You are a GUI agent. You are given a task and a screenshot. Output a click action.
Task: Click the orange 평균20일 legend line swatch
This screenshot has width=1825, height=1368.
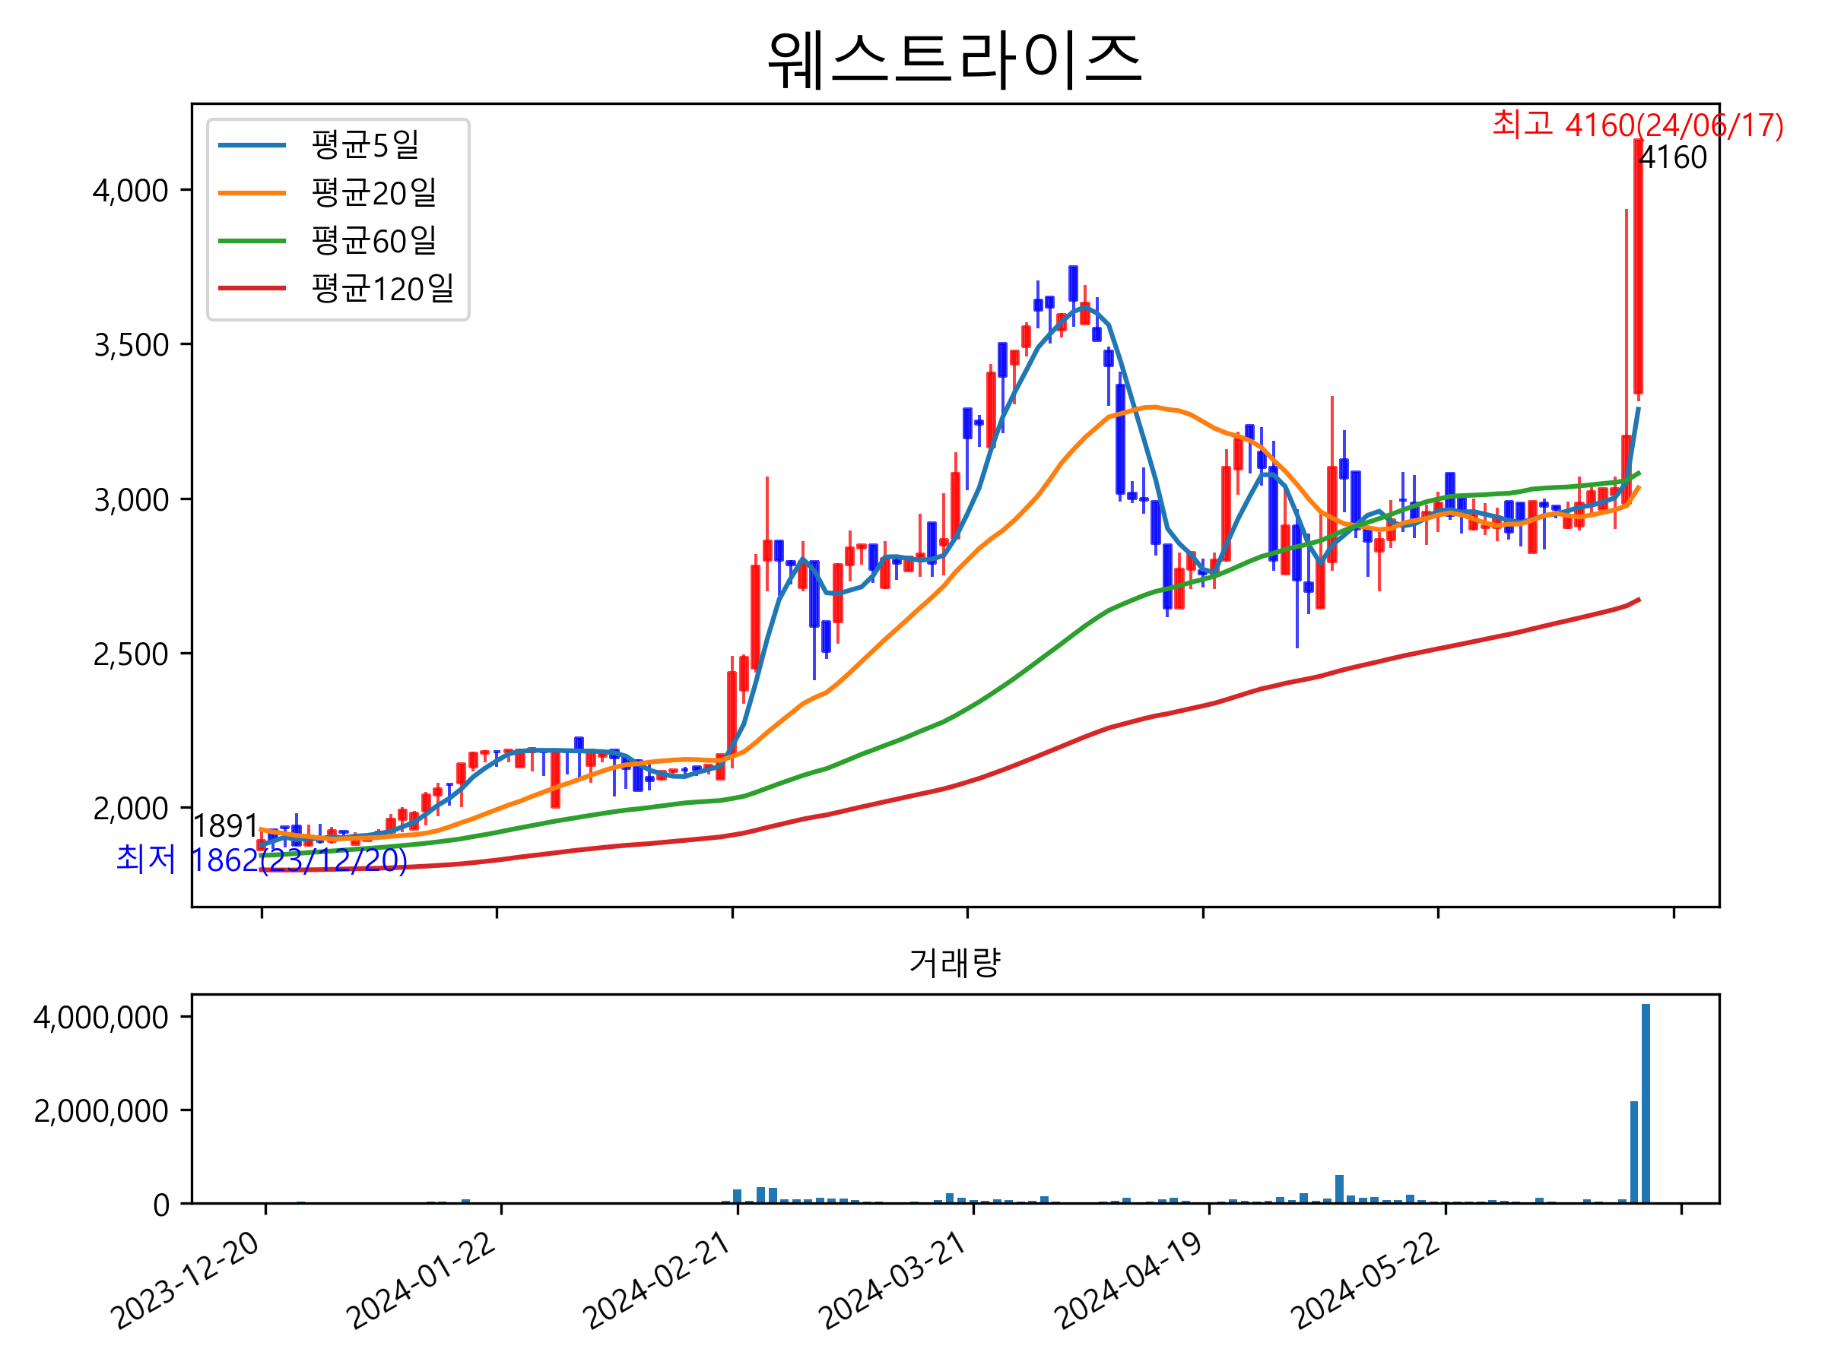point(252,193)
